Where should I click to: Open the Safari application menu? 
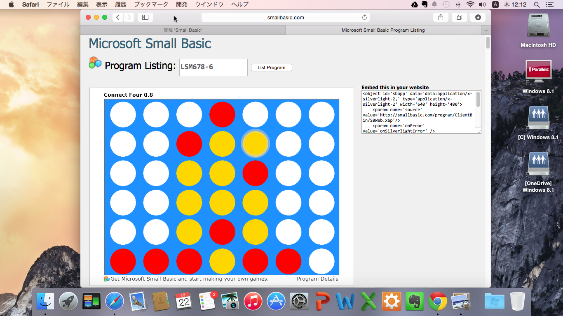[x=30, y=5]
